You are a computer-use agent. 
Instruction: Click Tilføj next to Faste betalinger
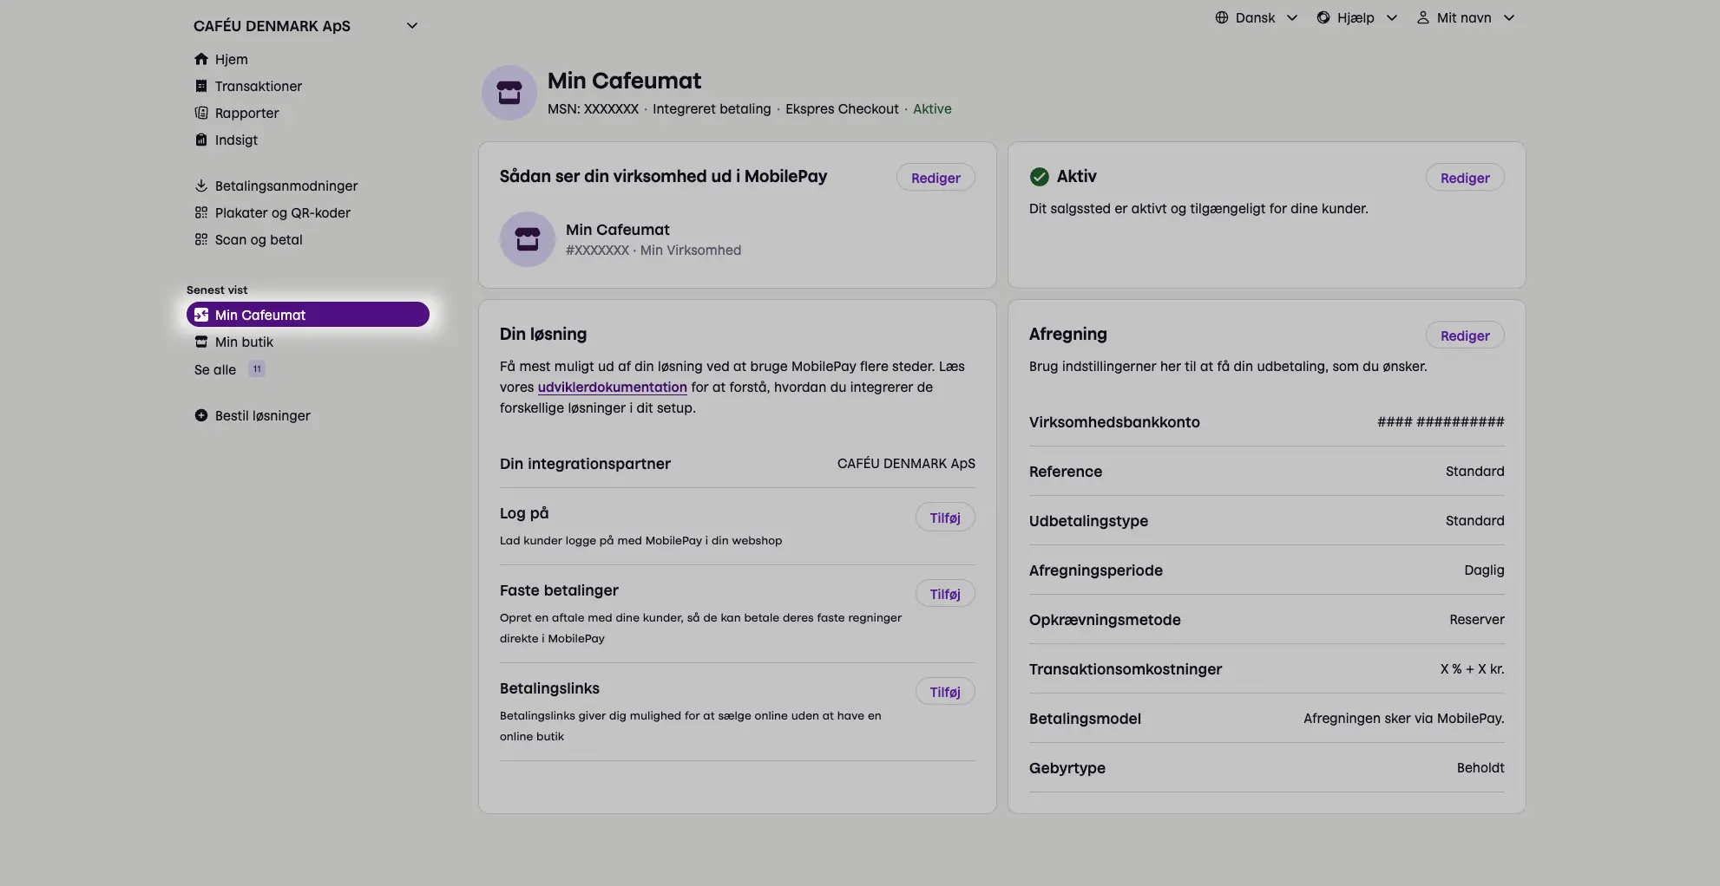[944, 594]
